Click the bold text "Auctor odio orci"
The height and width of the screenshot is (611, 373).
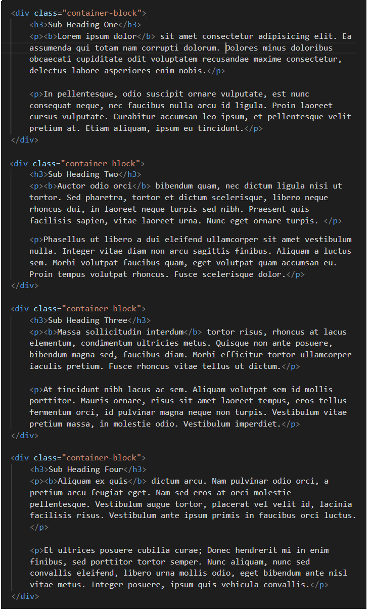pyautogui.click(x=94, y=186)
